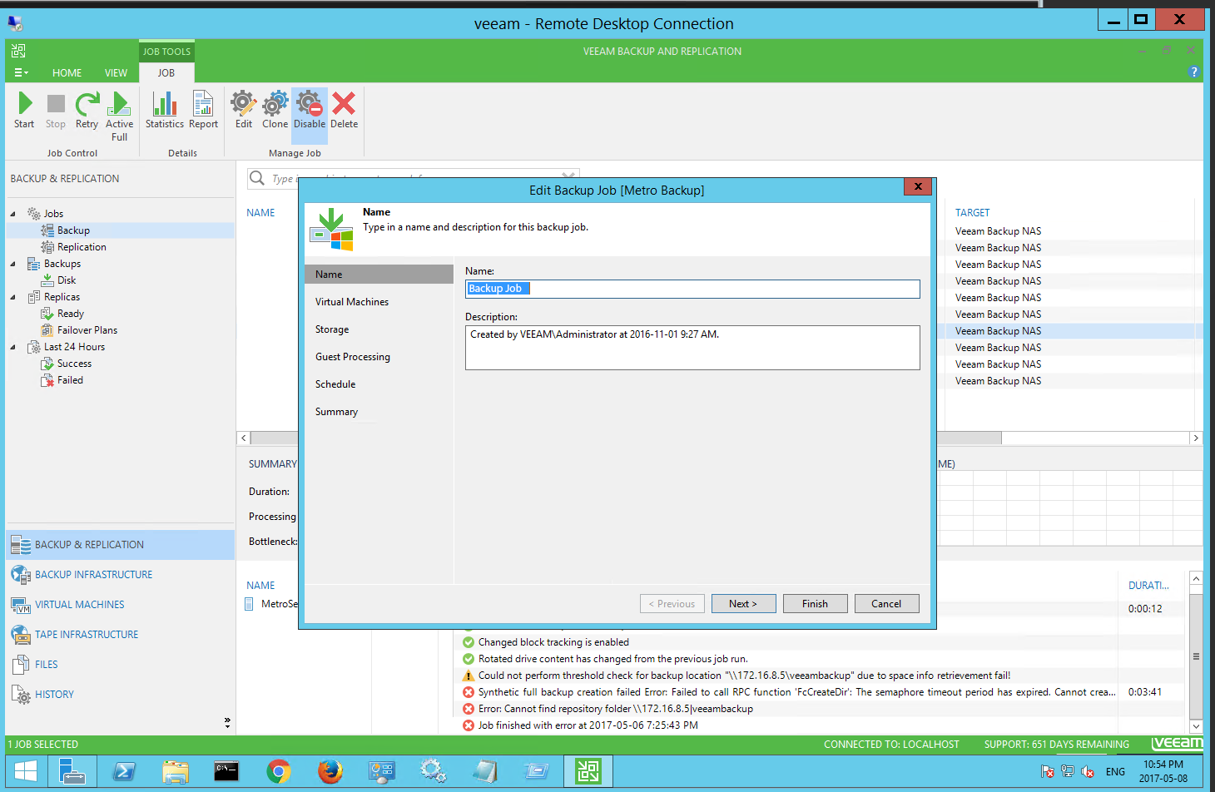This screenshot has height=792, width=1215.
Task: Select Backup under Jobs
Action: point(73,230)
